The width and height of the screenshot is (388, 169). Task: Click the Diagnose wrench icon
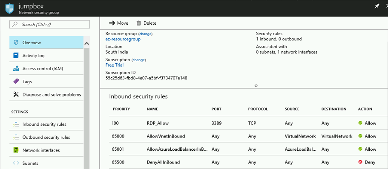point(16,95)
